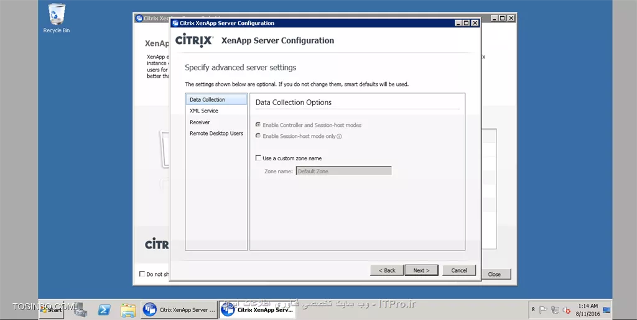This screenshot has width=637, height=320.
Task: Open the Recycle Bin desktop icon
Action: (57, 18)
